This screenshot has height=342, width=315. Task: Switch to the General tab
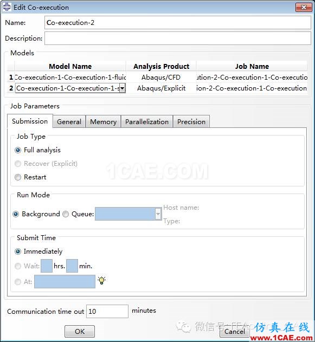pyautogui.click(x=69, y=122)
